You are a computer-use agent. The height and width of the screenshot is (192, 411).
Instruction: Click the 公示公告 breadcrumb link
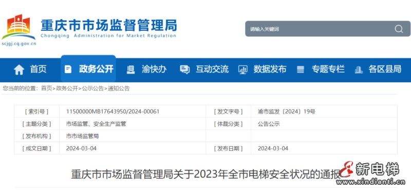pyautogui.click(x=93, y=89)
